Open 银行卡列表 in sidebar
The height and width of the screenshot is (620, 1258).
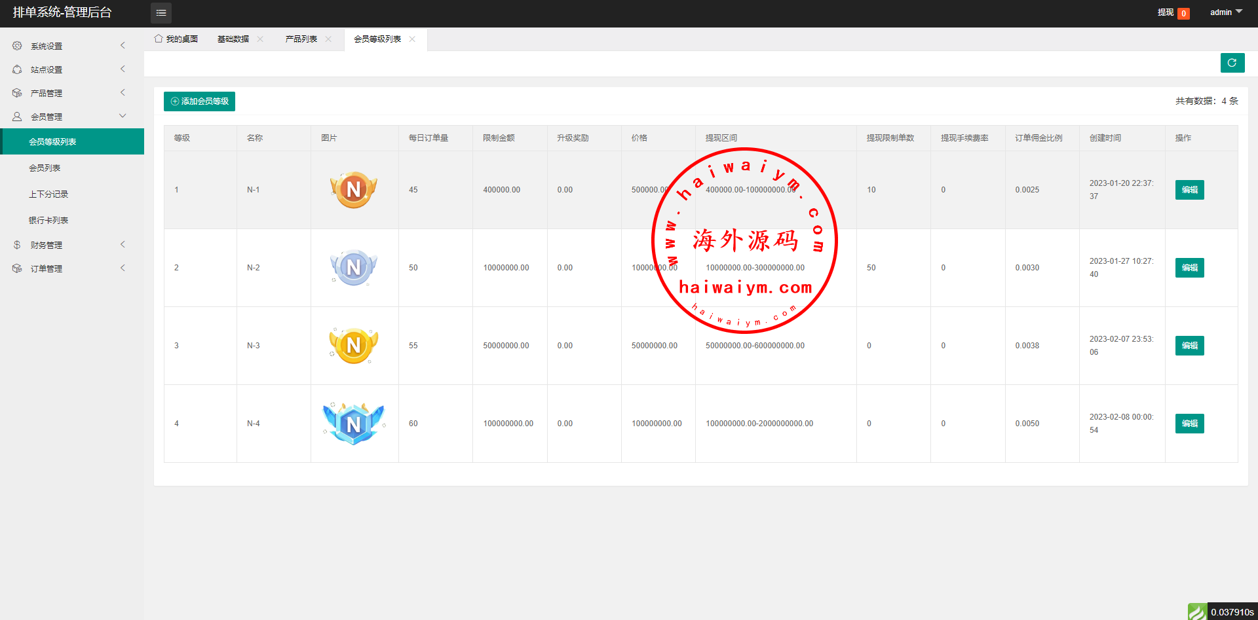point(48,221)
